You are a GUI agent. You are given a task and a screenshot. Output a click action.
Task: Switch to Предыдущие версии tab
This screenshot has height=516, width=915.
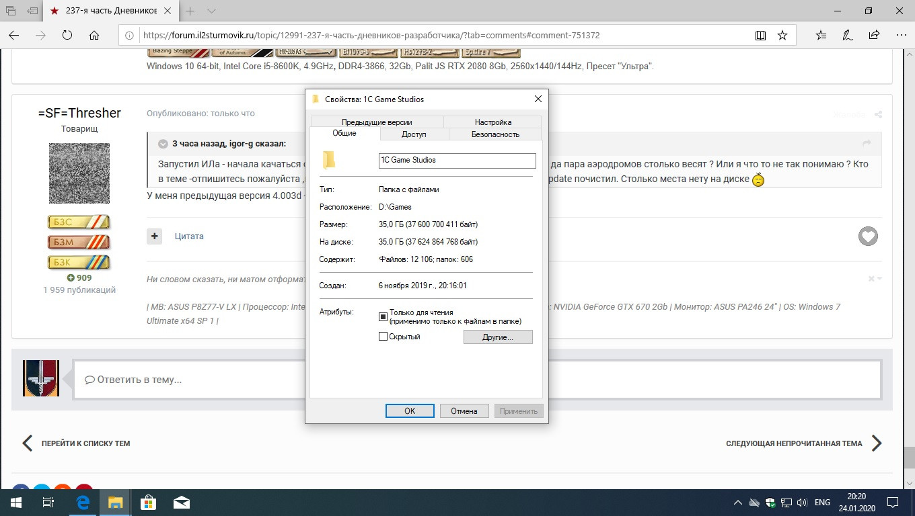click(x=377, y=122)
